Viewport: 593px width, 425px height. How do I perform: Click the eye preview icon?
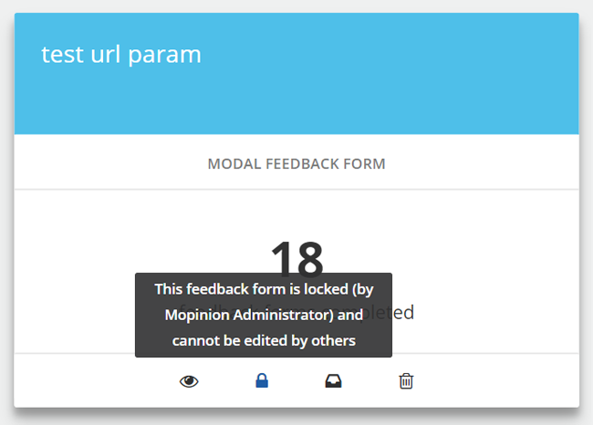(189, 381)
